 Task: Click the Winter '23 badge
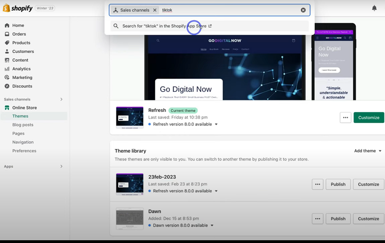click(45, 8)
